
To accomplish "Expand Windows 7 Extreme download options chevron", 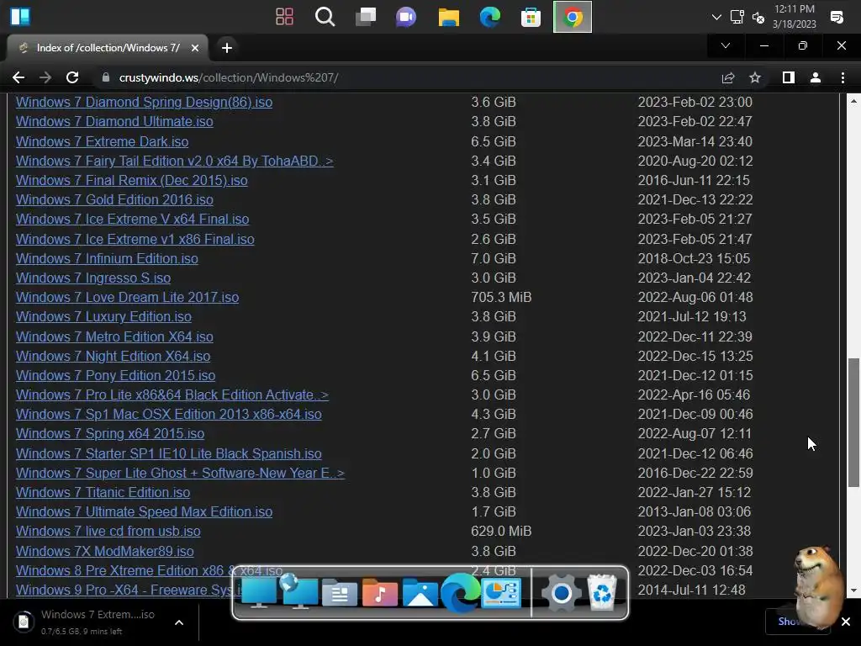I will [x=179, y=622].
